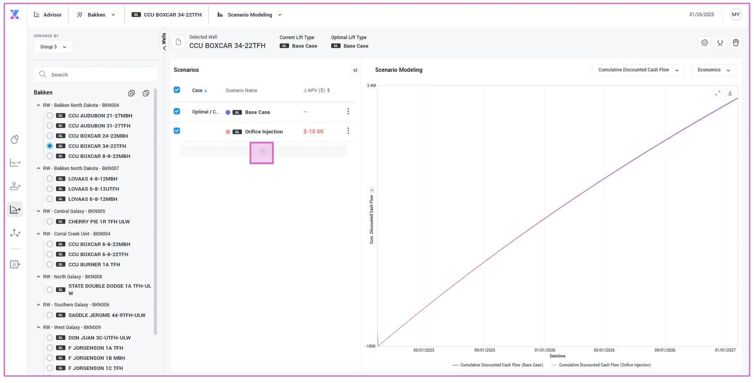Screen dimensions: 754x383
Task: Toggle the select-all scenarios checkbox
Action: pyautogui.click(x=177, y=90)
